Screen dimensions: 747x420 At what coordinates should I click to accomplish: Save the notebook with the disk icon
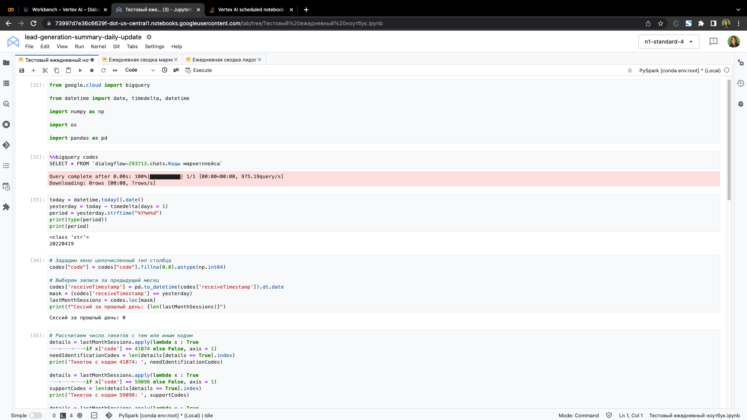(x=22, y=70)
